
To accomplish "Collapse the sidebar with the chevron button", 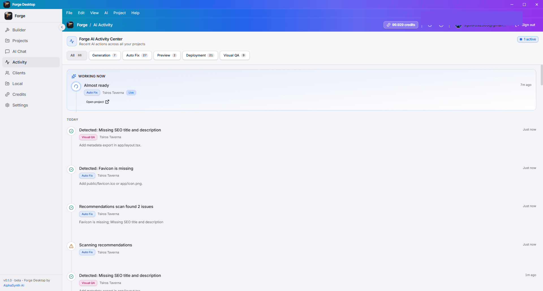I will click(62, 27).
